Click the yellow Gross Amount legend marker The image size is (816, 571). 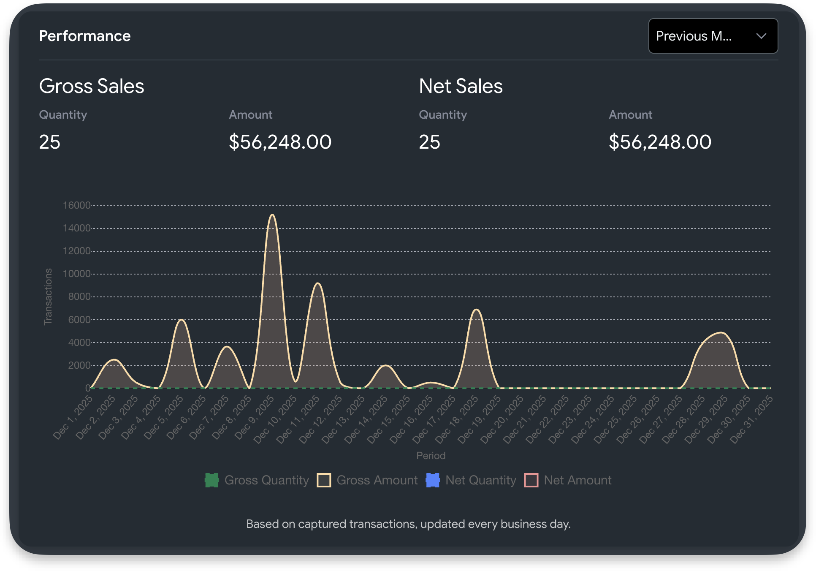click(x=325, y=480)
